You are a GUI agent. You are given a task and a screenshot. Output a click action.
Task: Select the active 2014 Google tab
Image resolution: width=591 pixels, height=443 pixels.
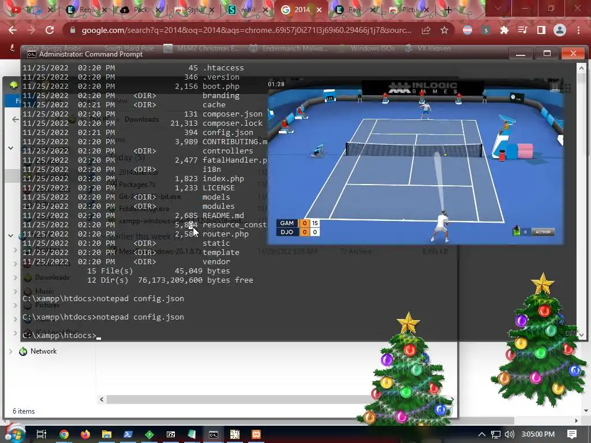[x=301, y=10]
